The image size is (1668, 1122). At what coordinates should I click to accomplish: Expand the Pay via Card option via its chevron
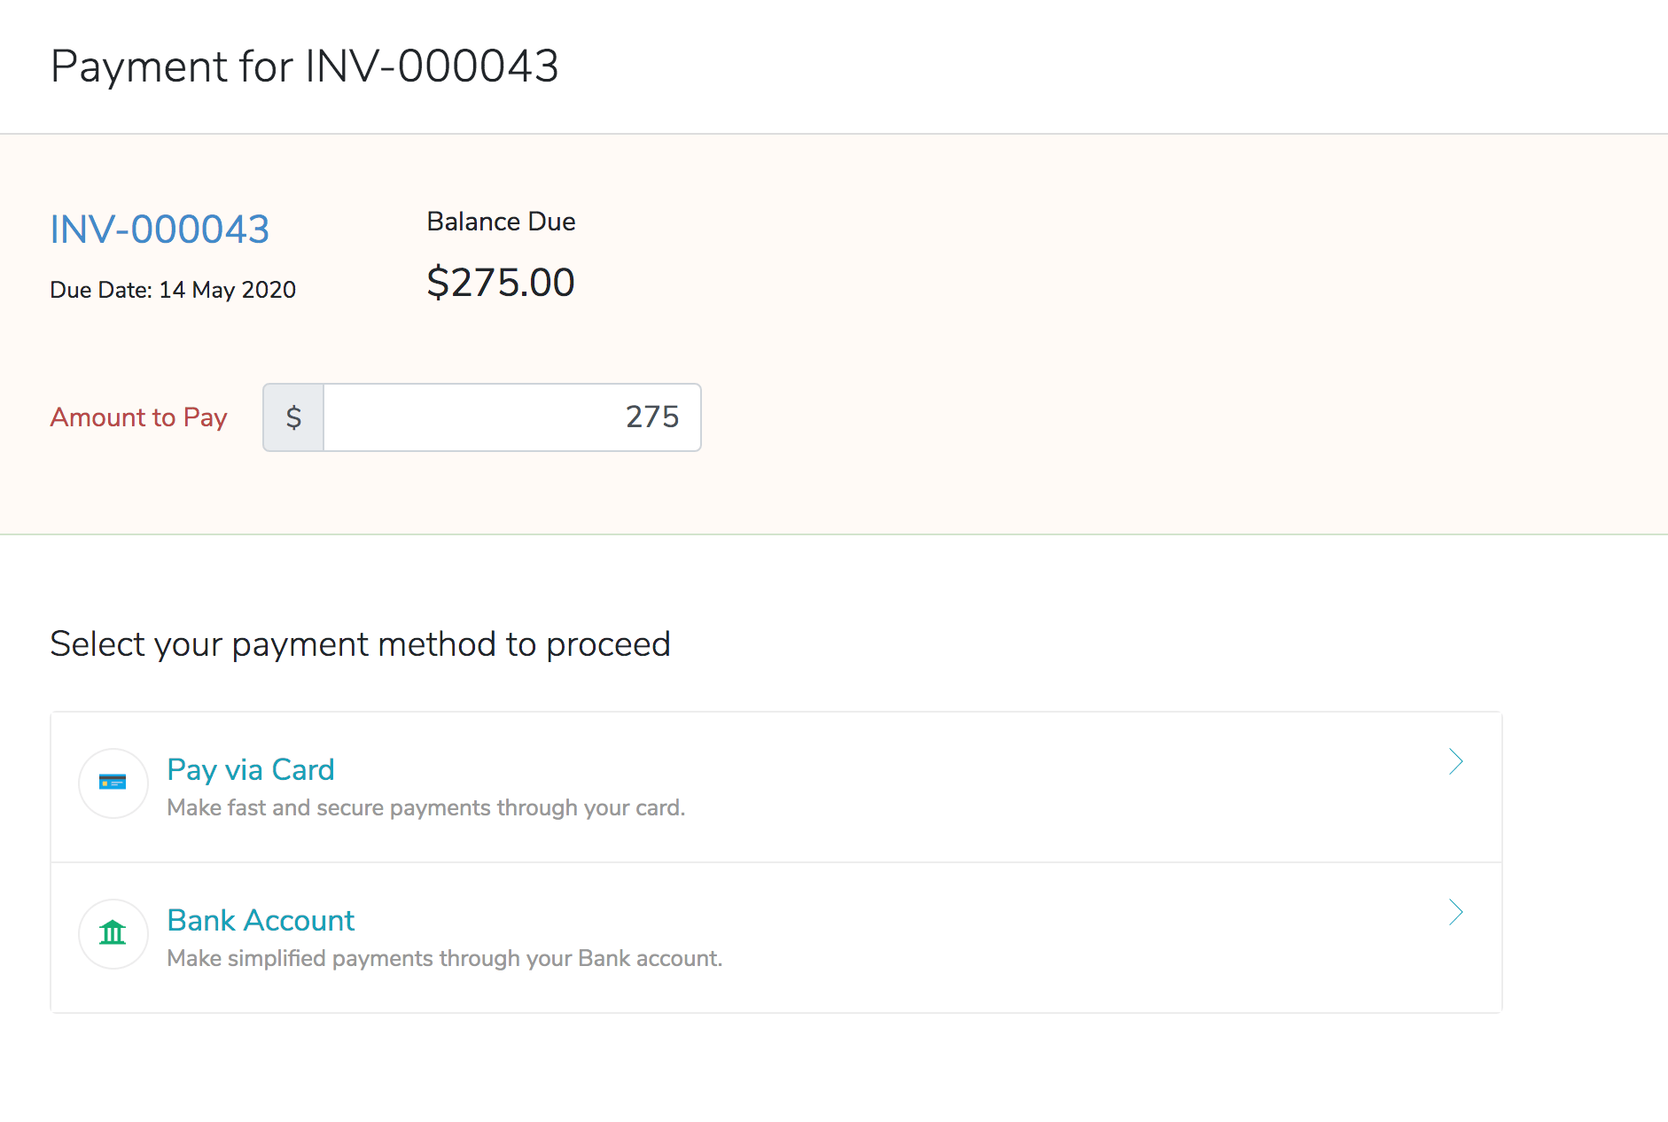click(x=1456, y=762)
